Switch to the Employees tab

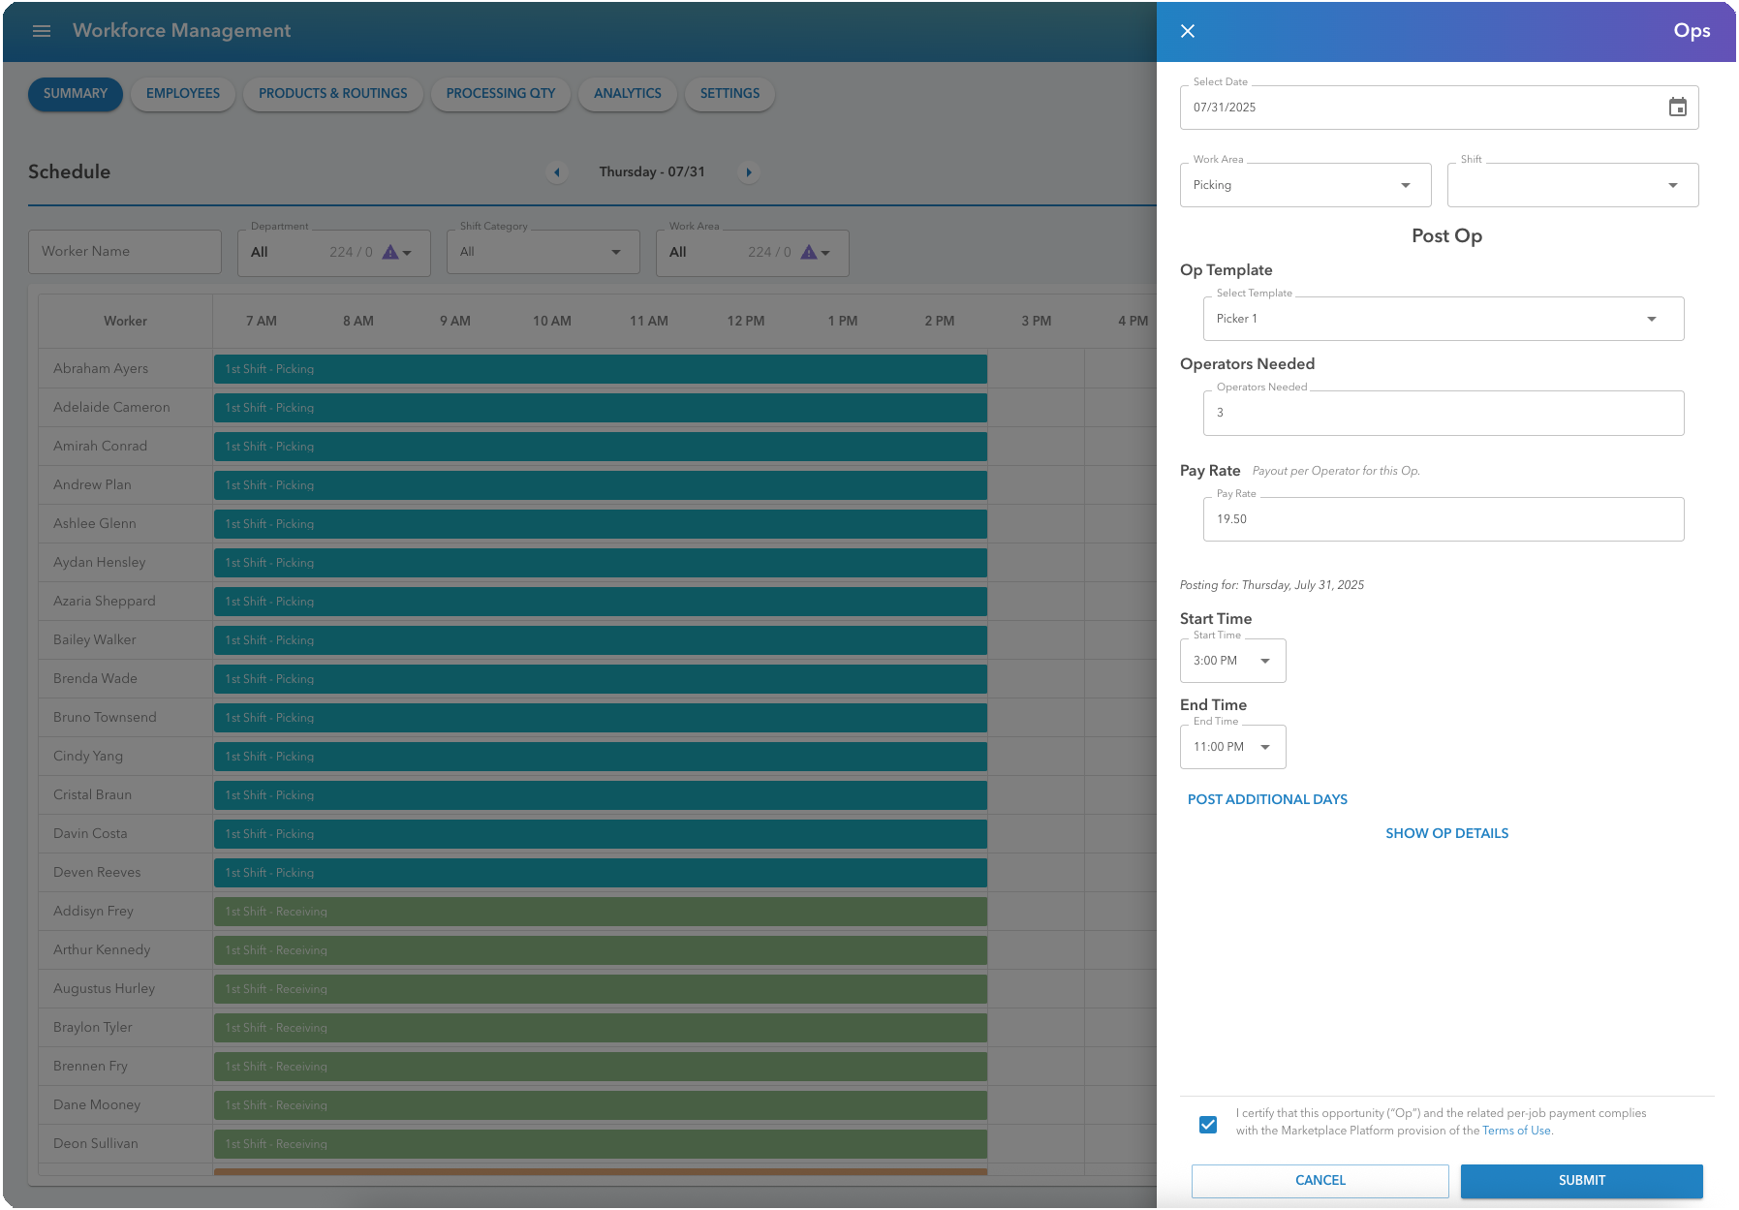182,93
